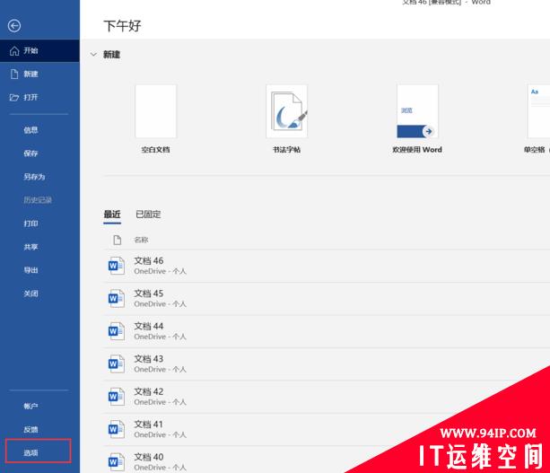Click the back arrow circle icon
The height and width of the screenshot is (473, 550).
pyautogui.click(x=14, y=26)
